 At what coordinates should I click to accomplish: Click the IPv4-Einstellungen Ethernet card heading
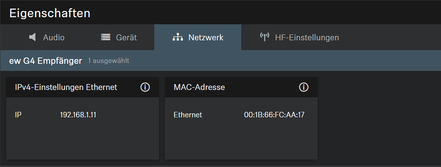click(66, 87)
